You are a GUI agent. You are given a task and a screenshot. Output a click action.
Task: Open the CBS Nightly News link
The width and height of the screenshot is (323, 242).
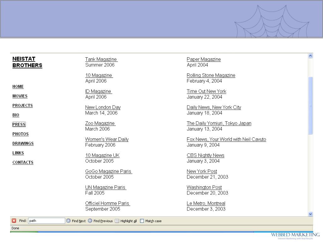(x=205, y=155)
